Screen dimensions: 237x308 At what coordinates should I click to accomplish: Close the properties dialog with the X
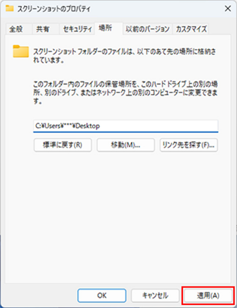pos(228,8)
